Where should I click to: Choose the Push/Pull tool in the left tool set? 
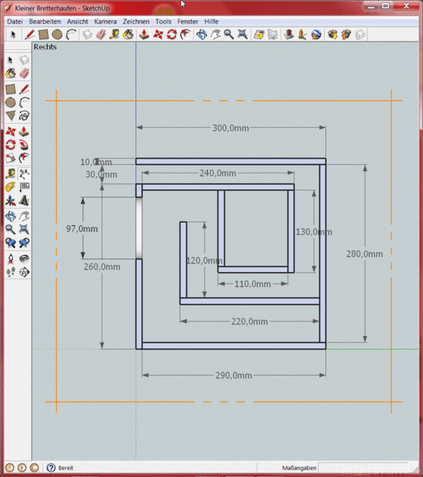[24, 131]
